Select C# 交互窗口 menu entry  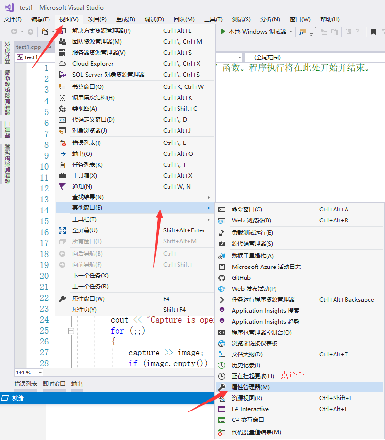point(299,420)
